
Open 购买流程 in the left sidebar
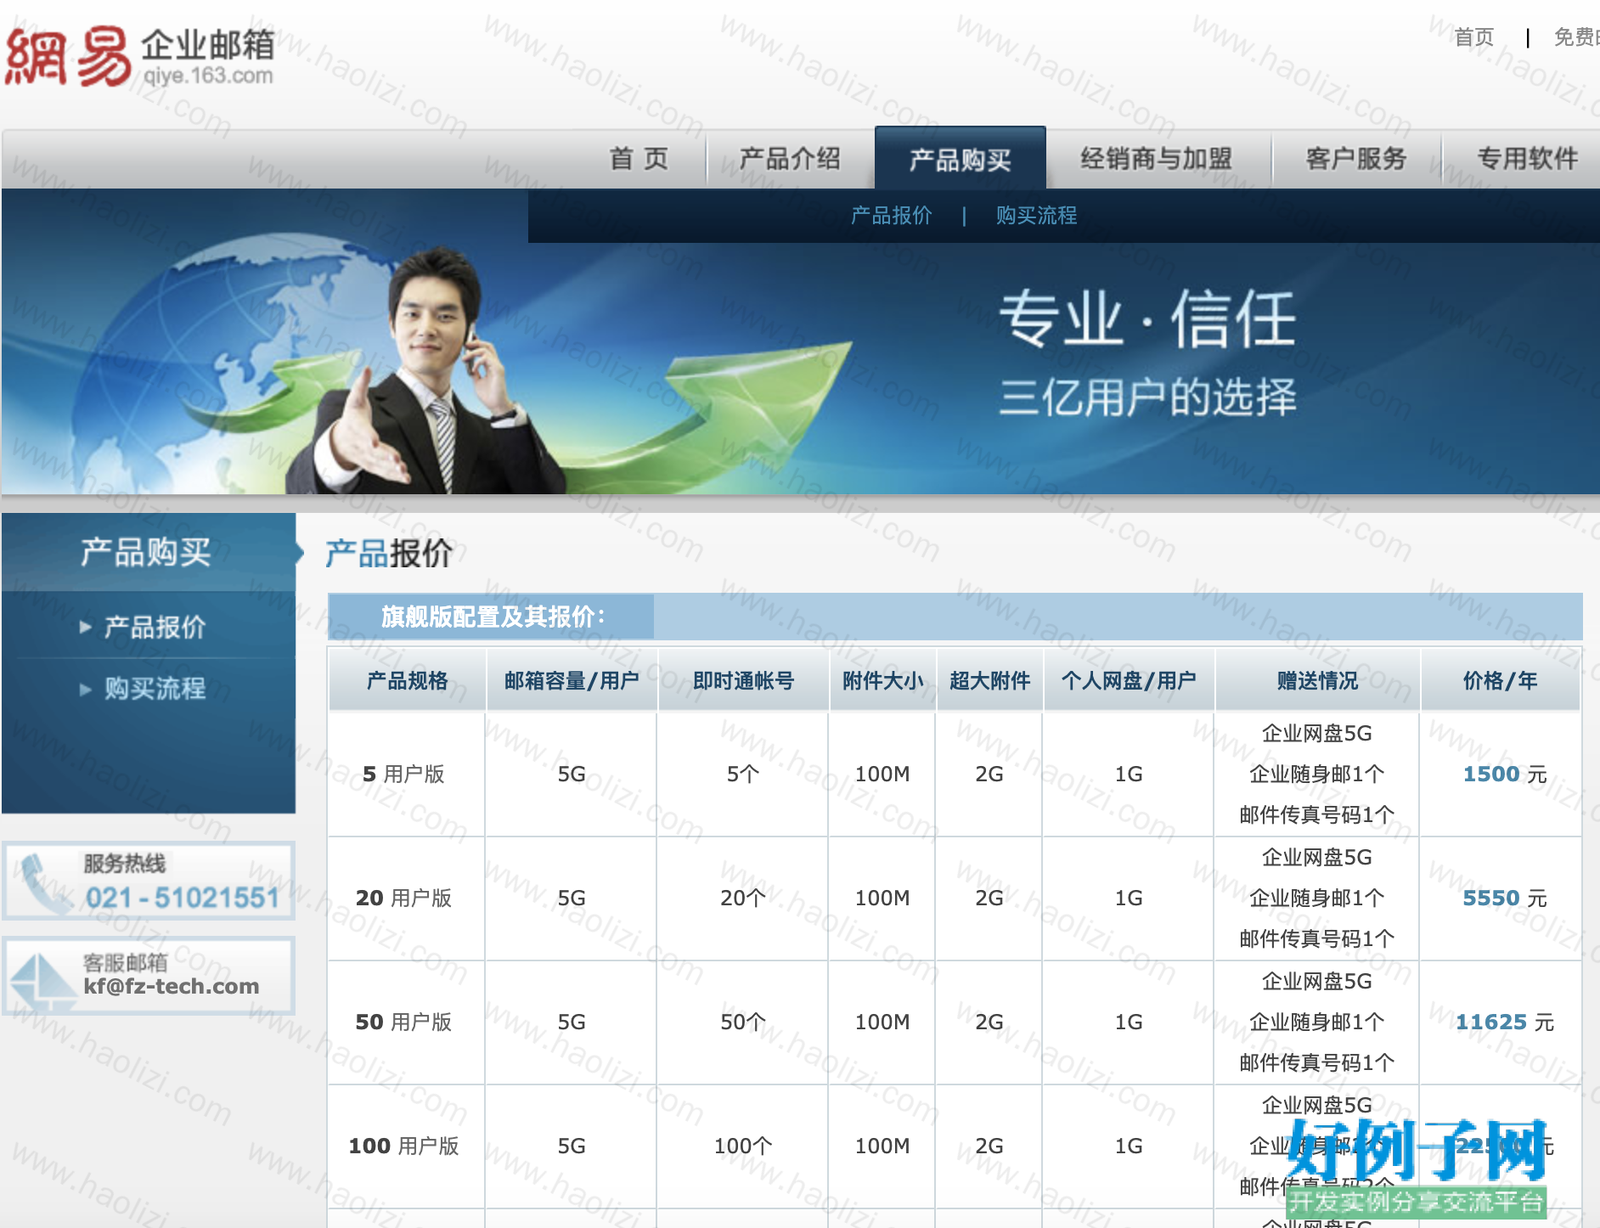[155, 689]
